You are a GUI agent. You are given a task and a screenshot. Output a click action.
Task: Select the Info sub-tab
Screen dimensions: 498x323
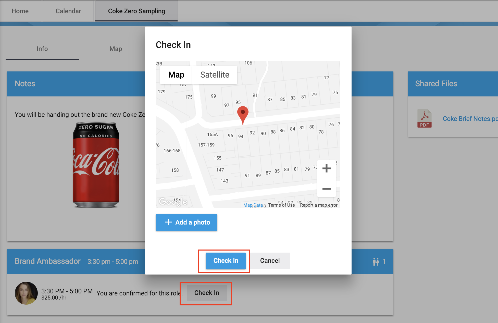42,49
